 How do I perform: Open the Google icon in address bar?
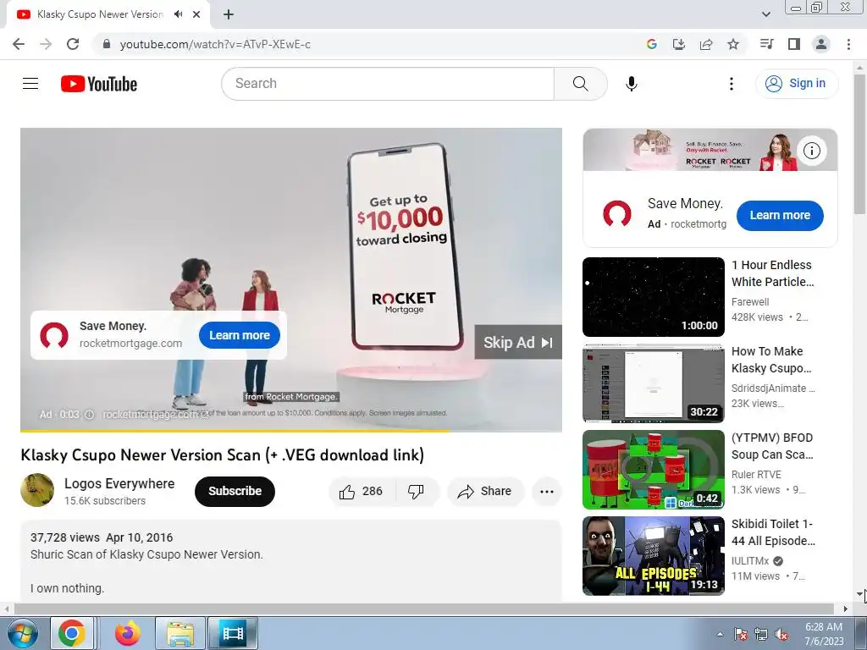pyautogui.click(x=652, y=44)
